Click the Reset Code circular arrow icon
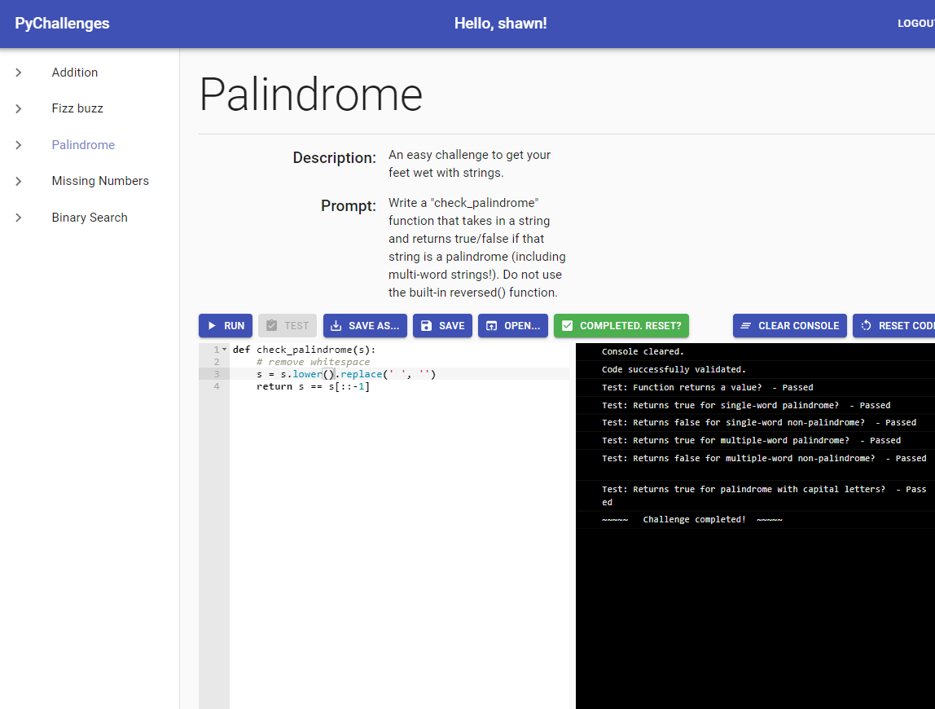Viewport: 935px width, 709px height. [866, 326]
